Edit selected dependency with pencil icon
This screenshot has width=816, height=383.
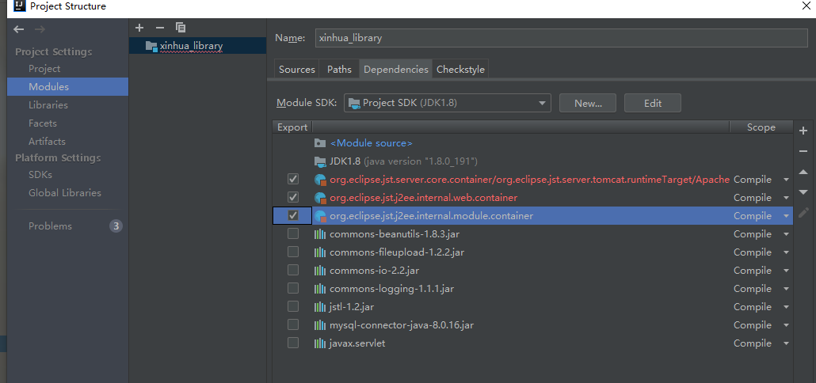click(803, 212)
